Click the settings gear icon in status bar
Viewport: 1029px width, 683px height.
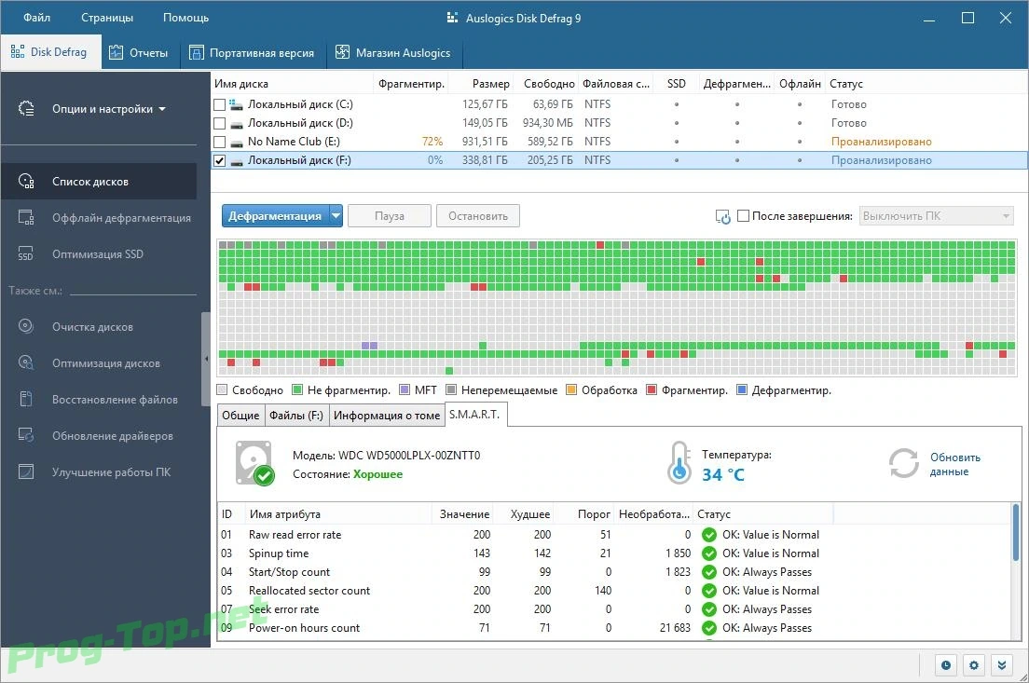[x=974, y=665]
